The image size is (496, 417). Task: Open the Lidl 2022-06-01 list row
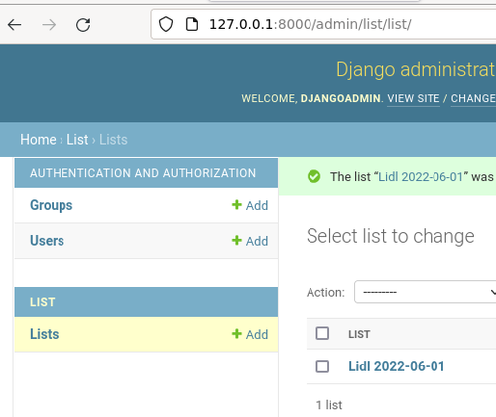pyautogui.click(x=397, y=366)
